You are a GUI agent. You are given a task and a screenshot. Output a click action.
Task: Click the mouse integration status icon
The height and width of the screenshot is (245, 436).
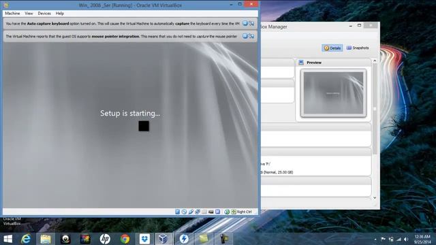tap(227, 212)
